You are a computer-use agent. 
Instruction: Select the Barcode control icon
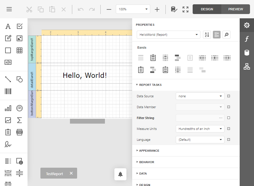pyautogui.click(x=8, y=91)
